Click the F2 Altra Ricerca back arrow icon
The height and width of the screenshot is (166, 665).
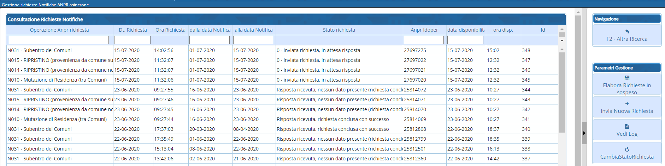coord(627,32)
